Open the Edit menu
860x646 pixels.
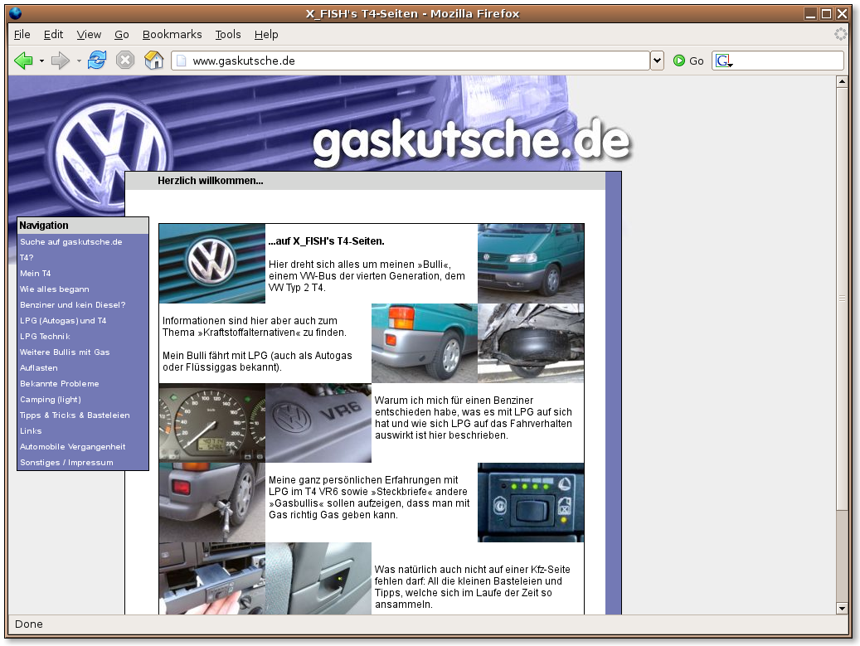click(53, 35)
